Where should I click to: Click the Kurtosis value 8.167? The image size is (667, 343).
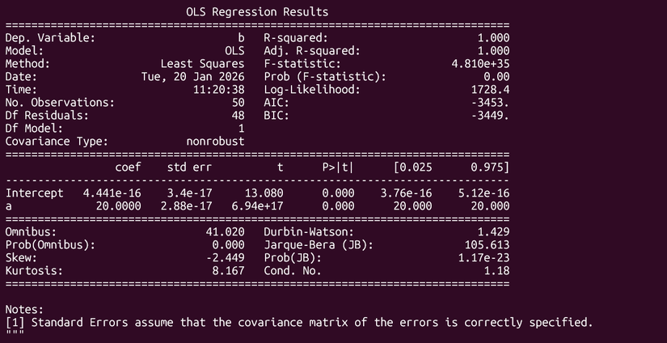[x=229, y=270]
